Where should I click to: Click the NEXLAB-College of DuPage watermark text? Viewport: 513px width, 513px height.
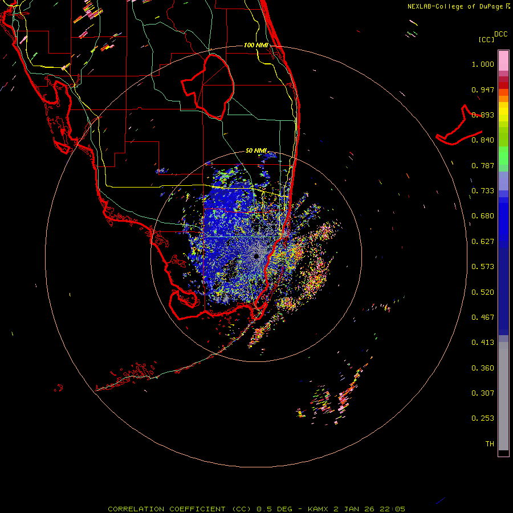[458, 6]
